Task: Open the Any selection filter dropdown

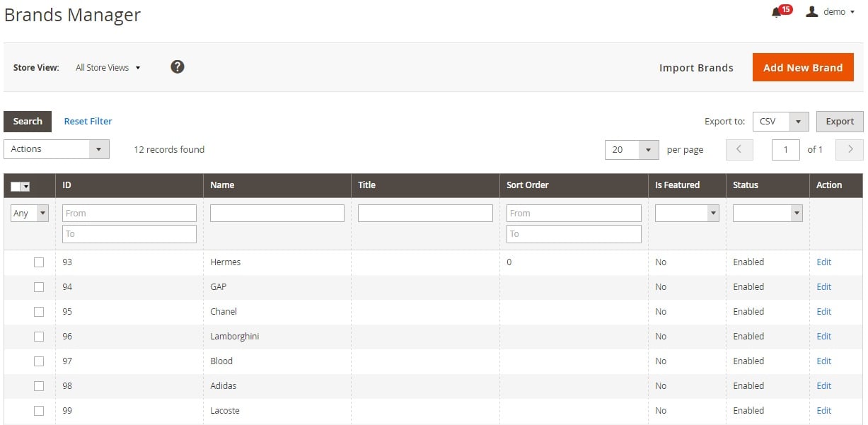Action: point(30,213)
